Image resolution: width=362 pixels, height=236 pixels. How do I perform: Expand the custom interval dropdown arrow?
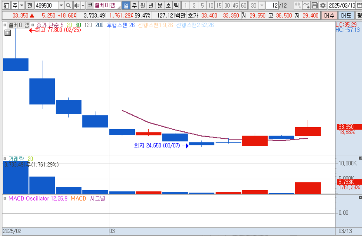point(262,5)
